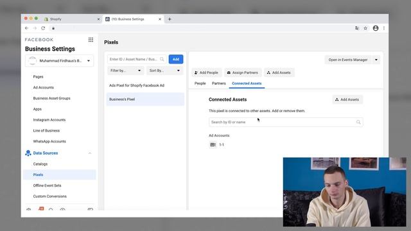The height and width of the screenshot is (231, 411).
Task: Click the magnifier in Connected Assets search
Action: pyautogui.click(x=358, y=122)
